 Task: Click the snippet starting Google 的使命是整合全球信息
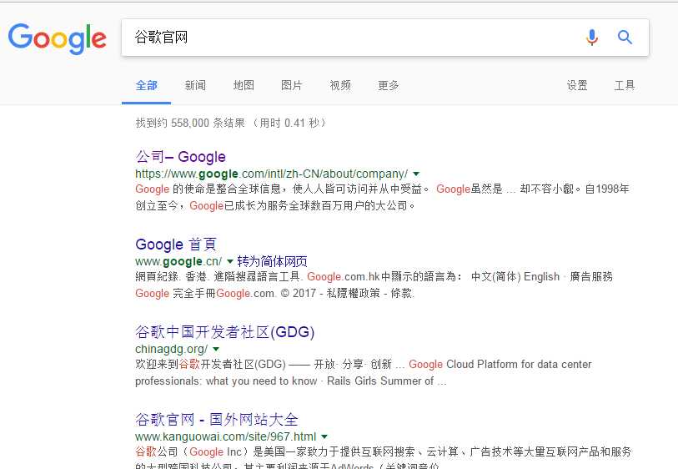click(x=382, y=197)
